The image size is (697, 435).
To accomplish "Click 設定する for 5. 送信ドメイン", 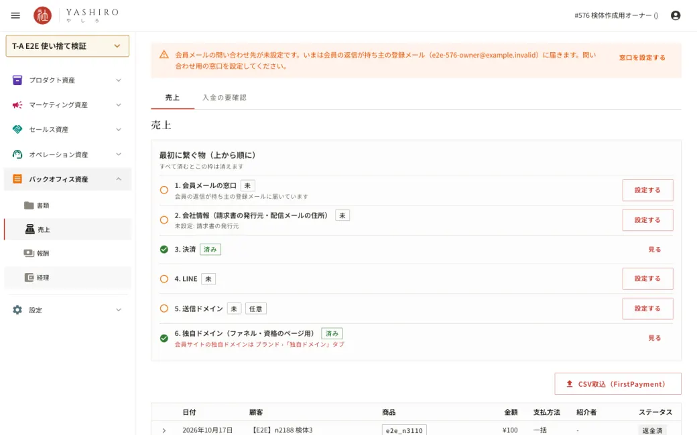I will [x=647, y=309].
